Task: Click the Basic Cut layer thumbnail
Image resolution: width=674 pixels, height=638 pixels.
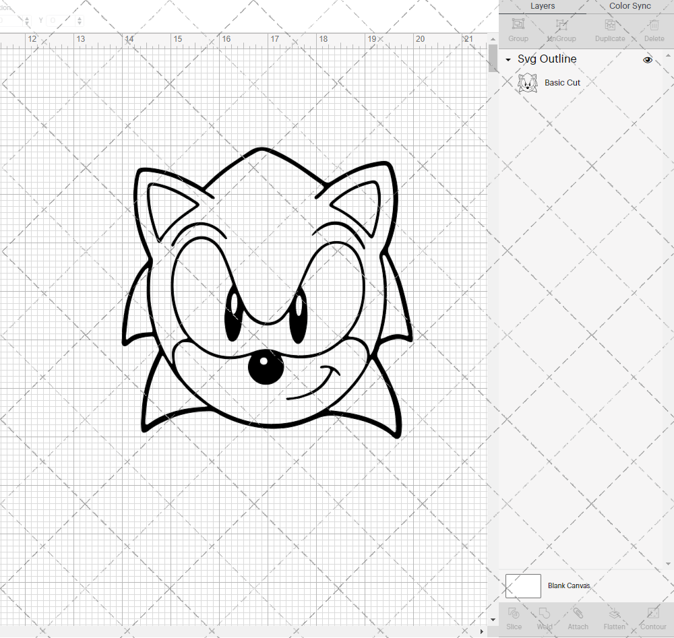Action: [528, 82]
